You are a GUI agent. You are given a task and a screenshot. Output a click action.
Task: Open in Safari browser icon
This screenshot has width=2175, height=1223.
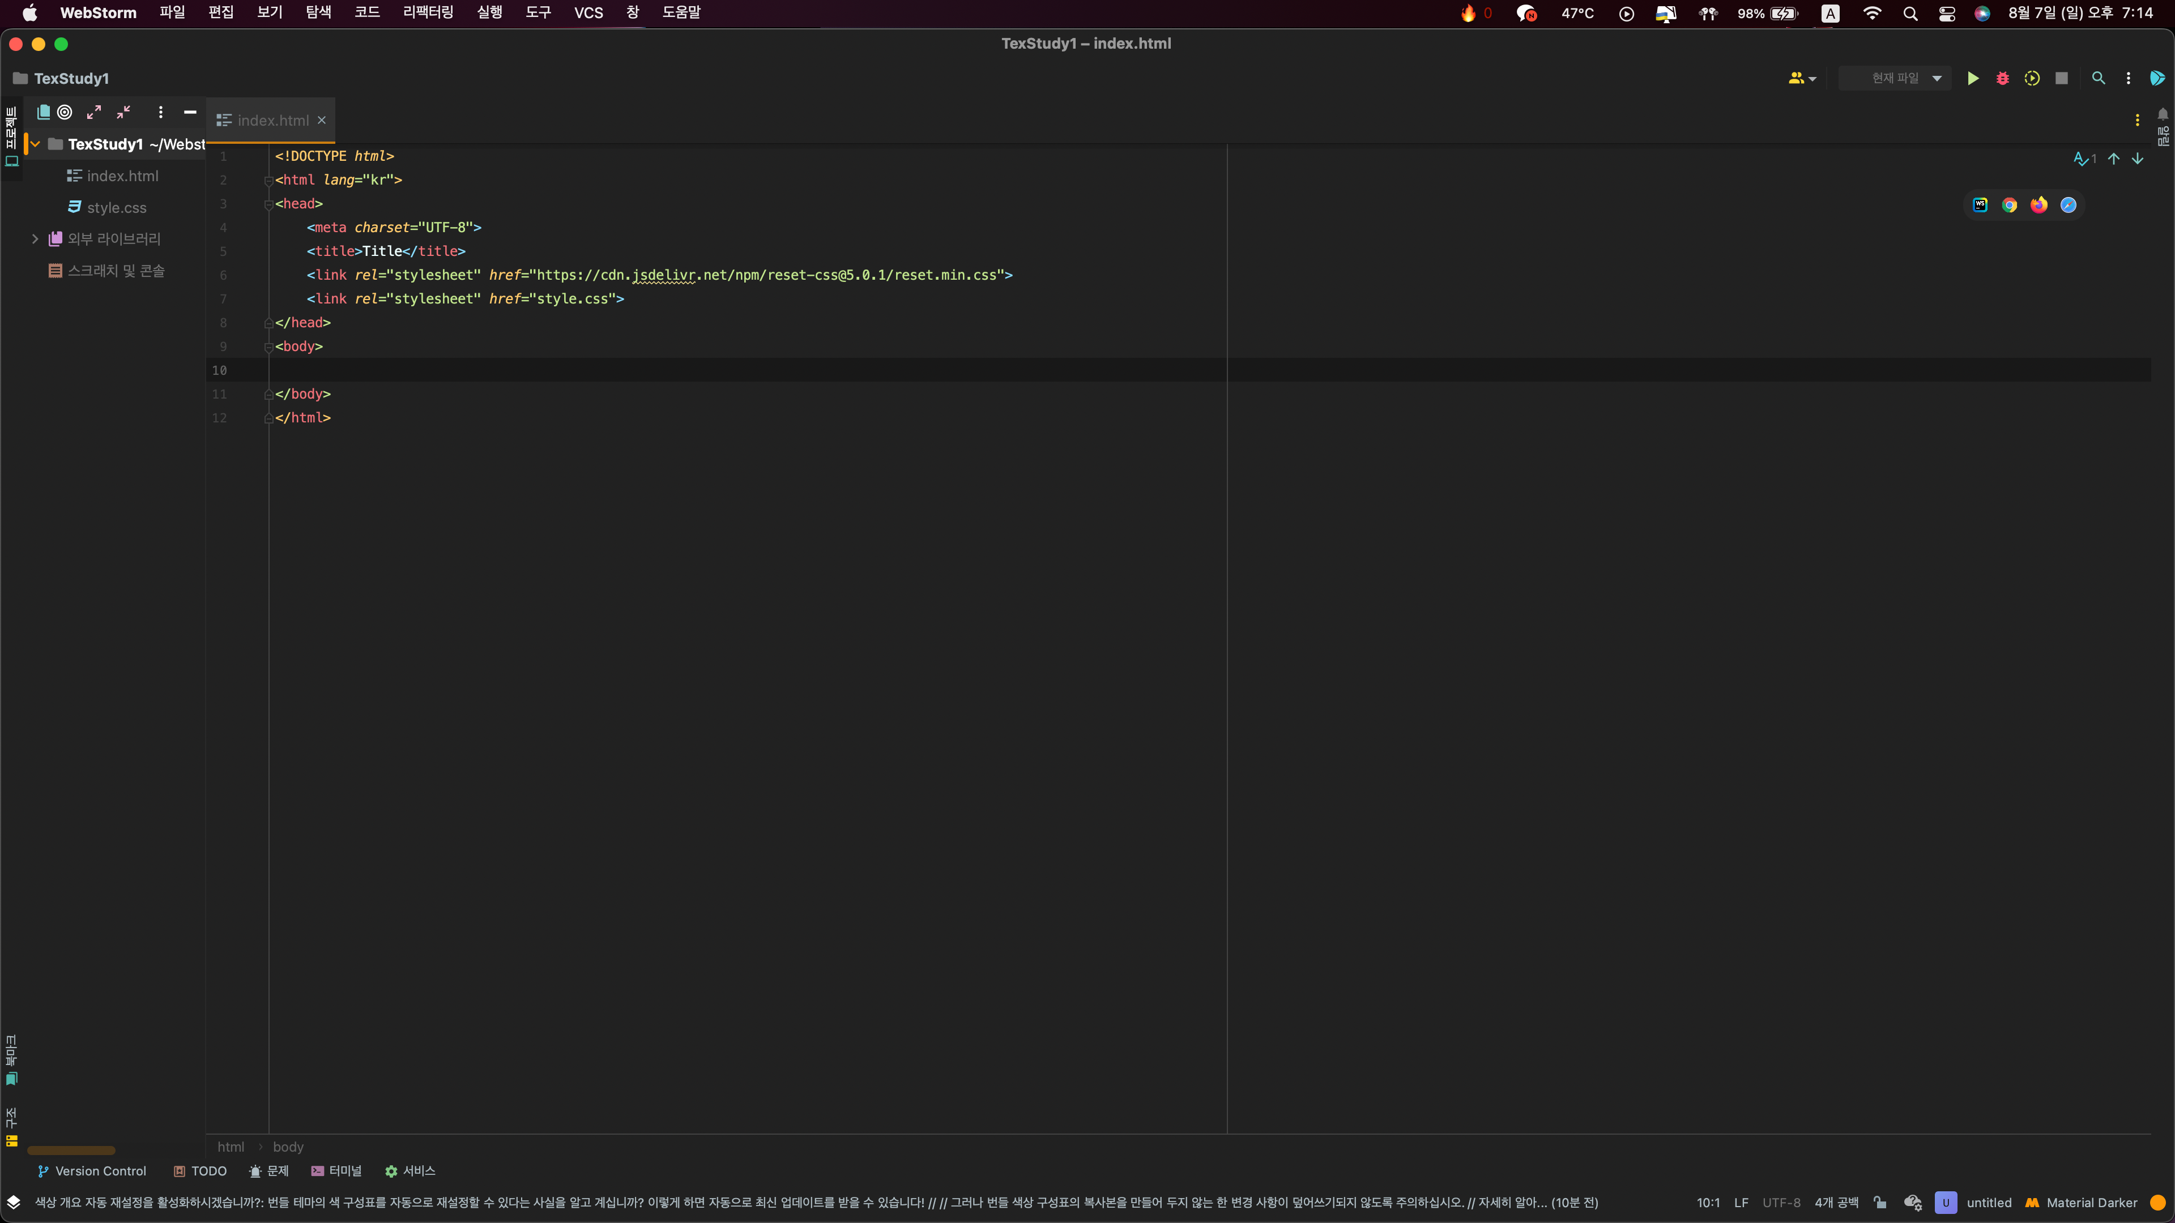tap(2068, 205)
